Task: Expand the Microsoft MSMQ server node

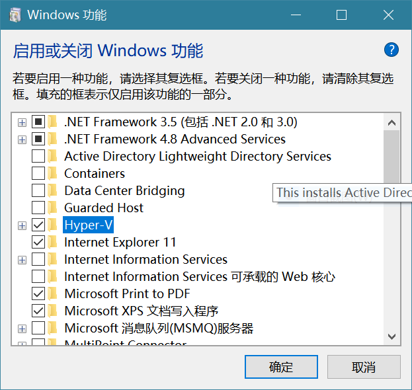Action: 22,329
